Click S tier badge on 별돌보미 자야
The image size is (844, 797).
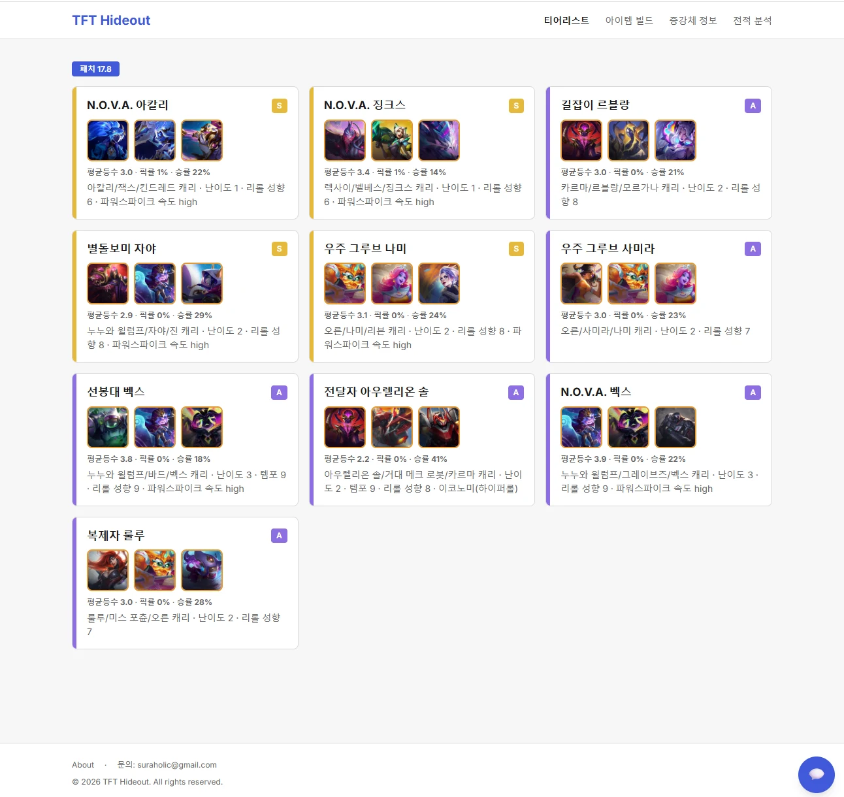click(x=280, y=249)
